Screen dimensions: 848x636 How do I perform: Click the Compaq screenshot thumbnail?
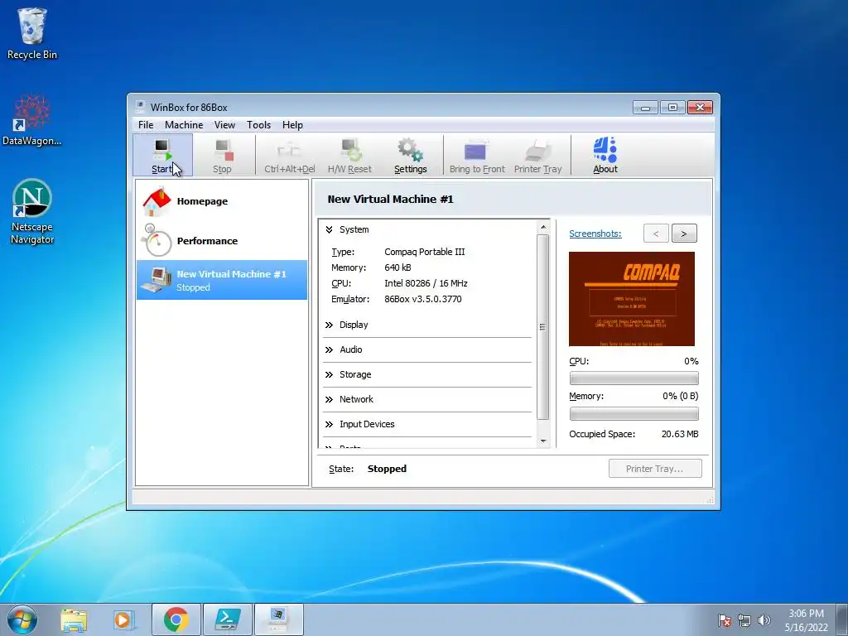coord(632,299)
